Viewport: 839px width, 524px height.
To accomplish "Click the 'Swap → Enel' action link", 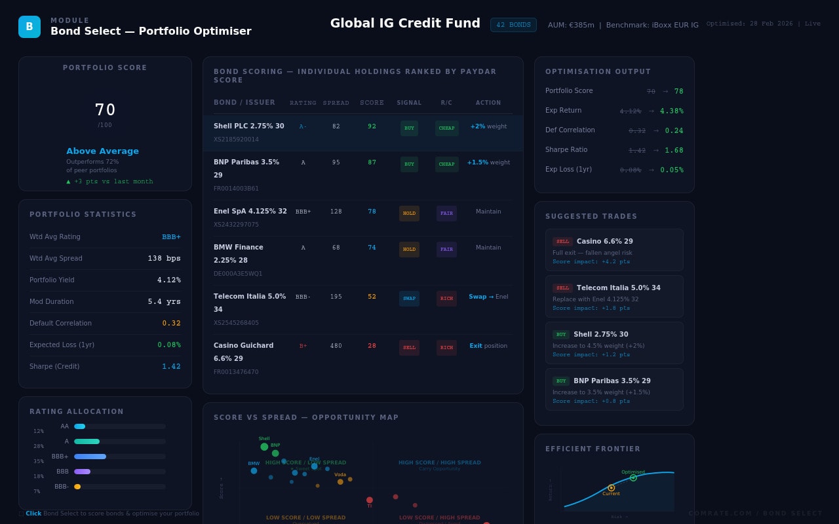I will point(488,297).
